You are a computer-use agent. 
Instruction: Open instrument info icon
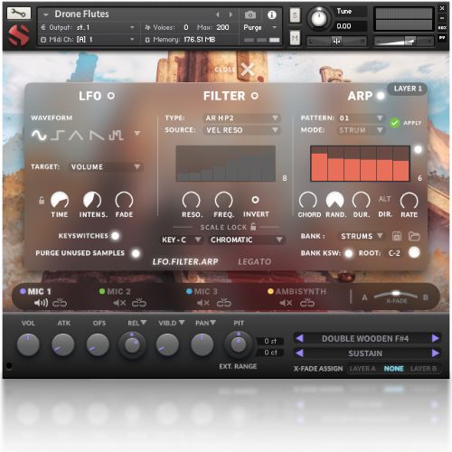pos(272,14)
